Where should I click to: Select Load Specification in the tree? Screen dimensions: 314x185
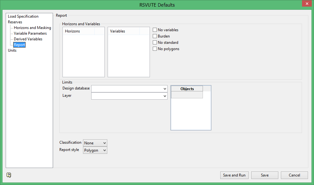coord(23,16)
